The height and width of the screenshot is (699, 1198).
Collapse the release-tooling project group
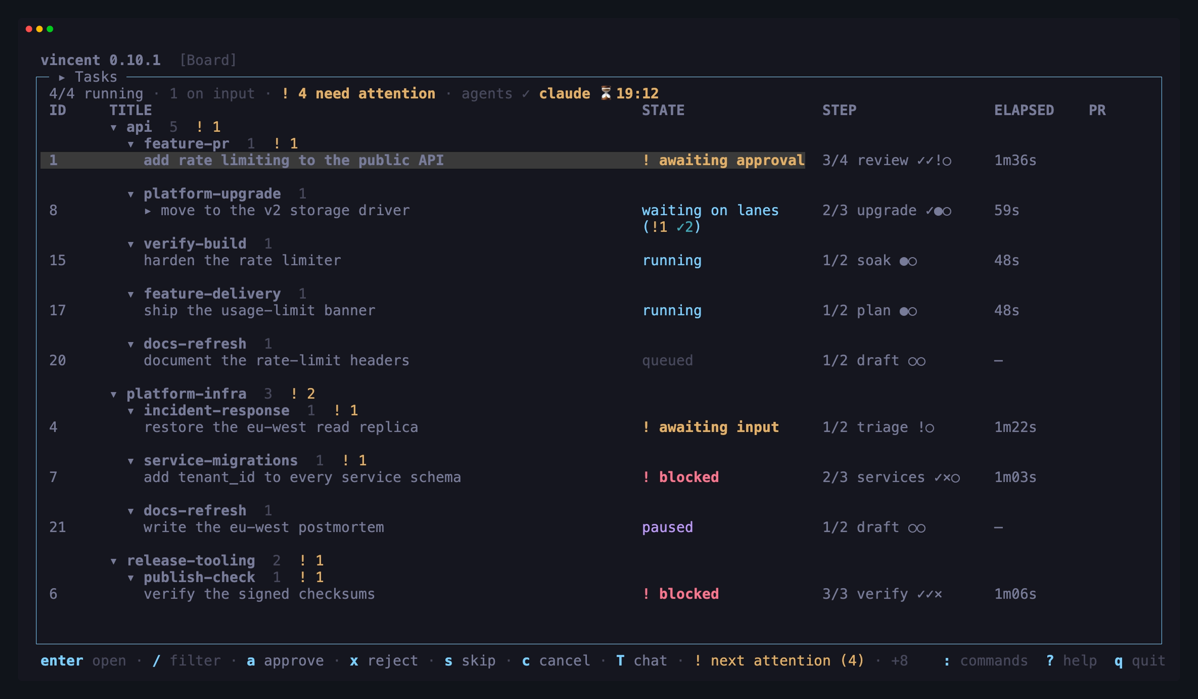coord(114,562)
